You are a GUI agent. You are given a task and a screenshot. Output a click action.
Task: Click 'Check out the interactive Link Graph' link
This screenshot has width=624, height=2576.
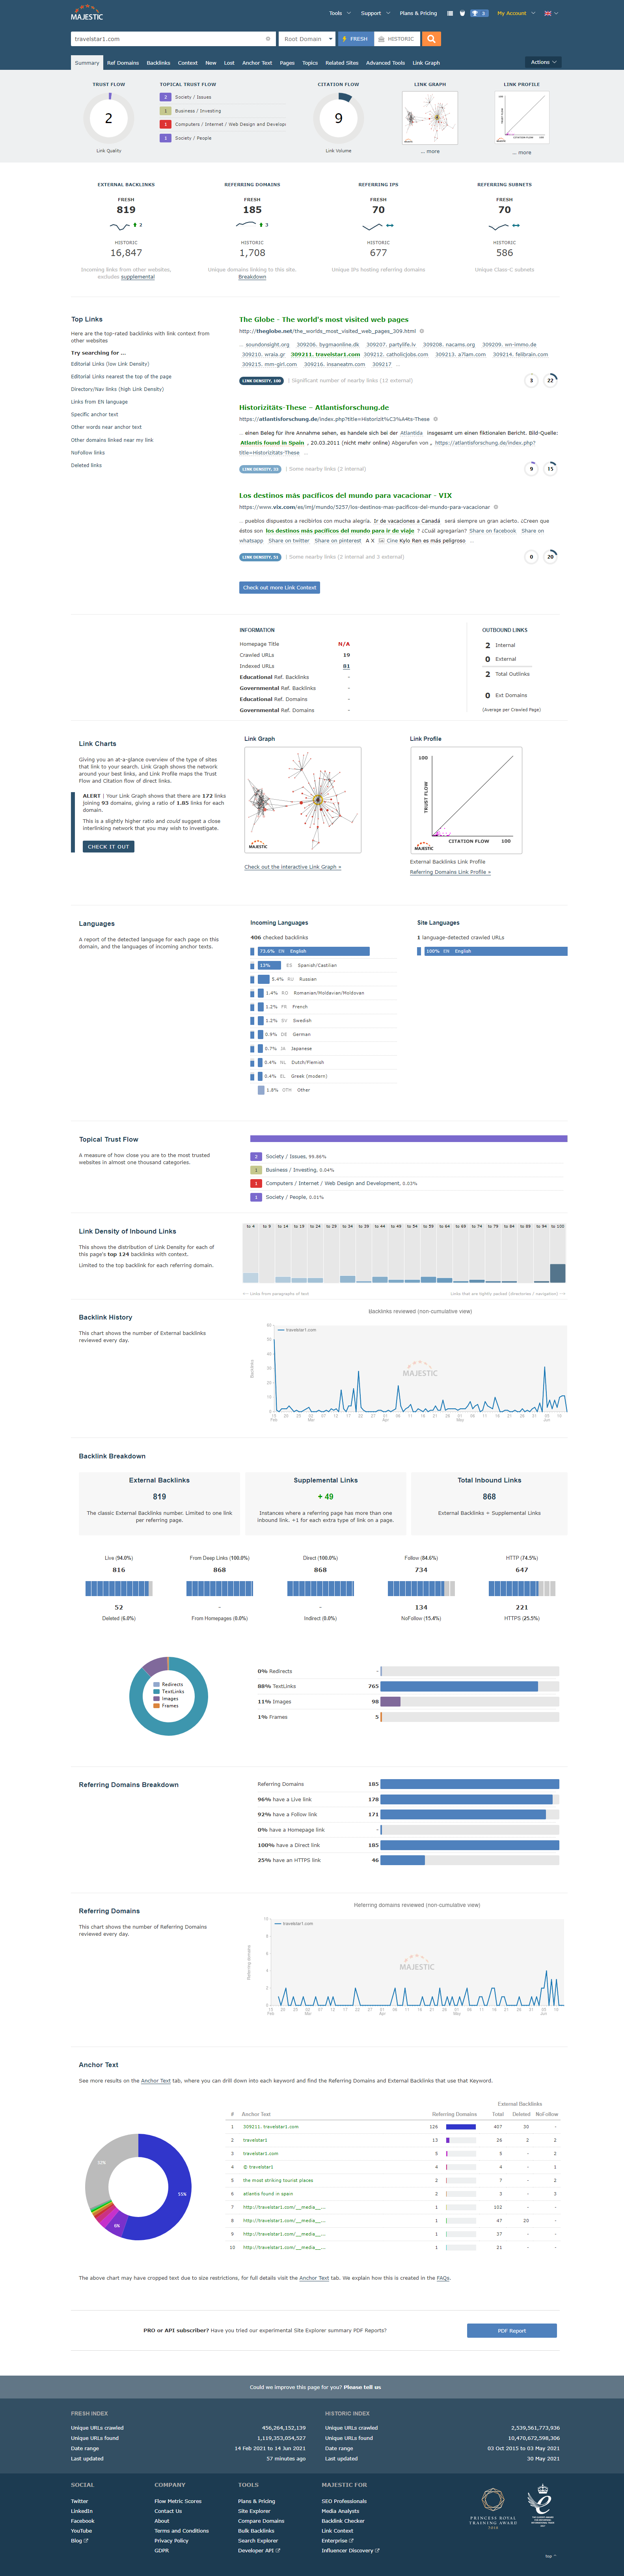tap(293, 867)
